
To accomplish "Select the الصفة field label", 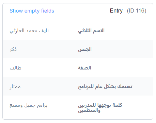I will (84, 68).
